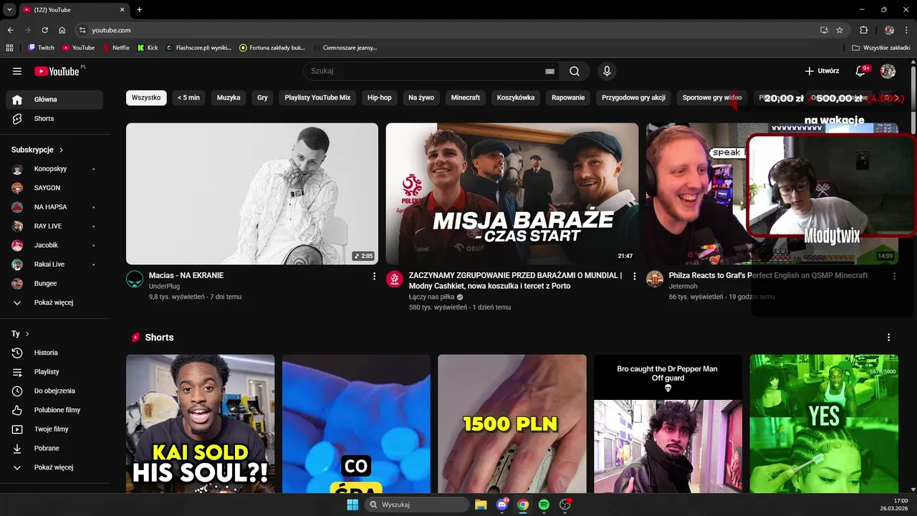
Task: Open Macias - NA EKRANIE thumbnail
Action: tap(252, 193)
